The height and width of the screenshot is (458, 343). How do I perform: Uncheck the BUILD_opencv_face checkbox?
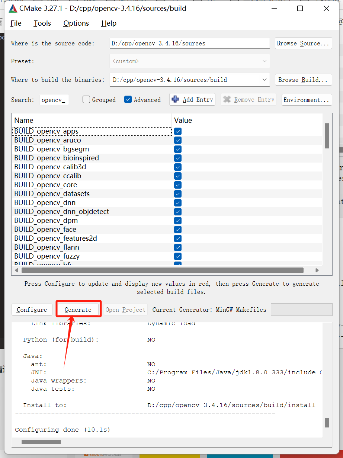(178, 230)
